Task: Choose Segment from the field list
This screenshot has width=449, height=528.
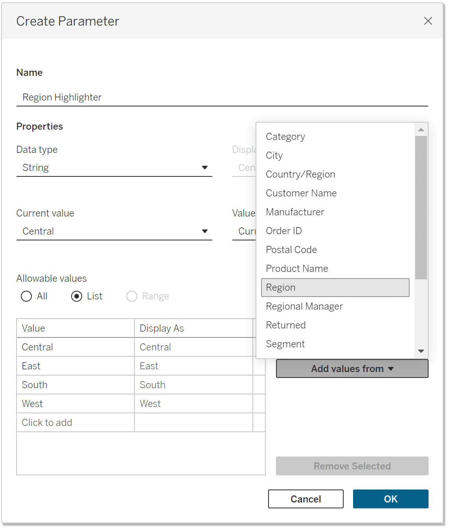Action: click(x=335, y=344)
